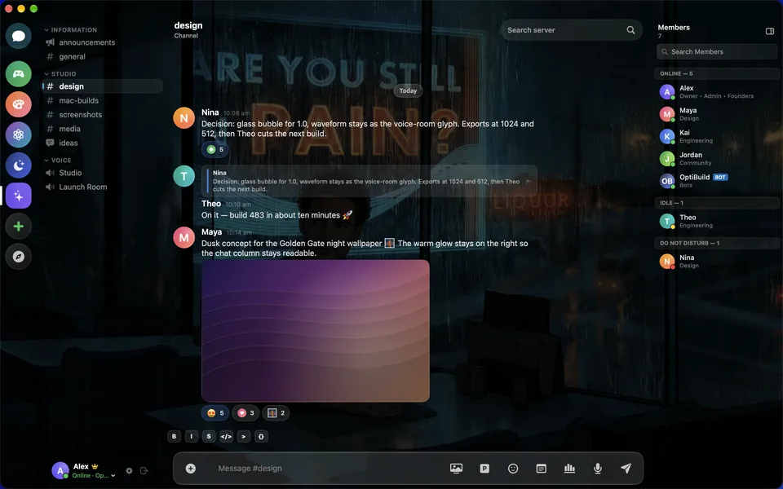
Task: Open the orange palette server icon
Action: click(19, 104)
